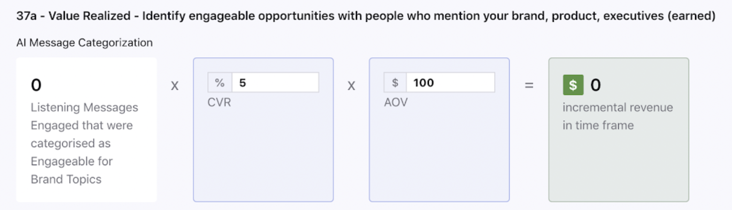Click the 37a Value Realized heading
The height and width of the screenshot is (210, 732).
[x=366, y=16]
